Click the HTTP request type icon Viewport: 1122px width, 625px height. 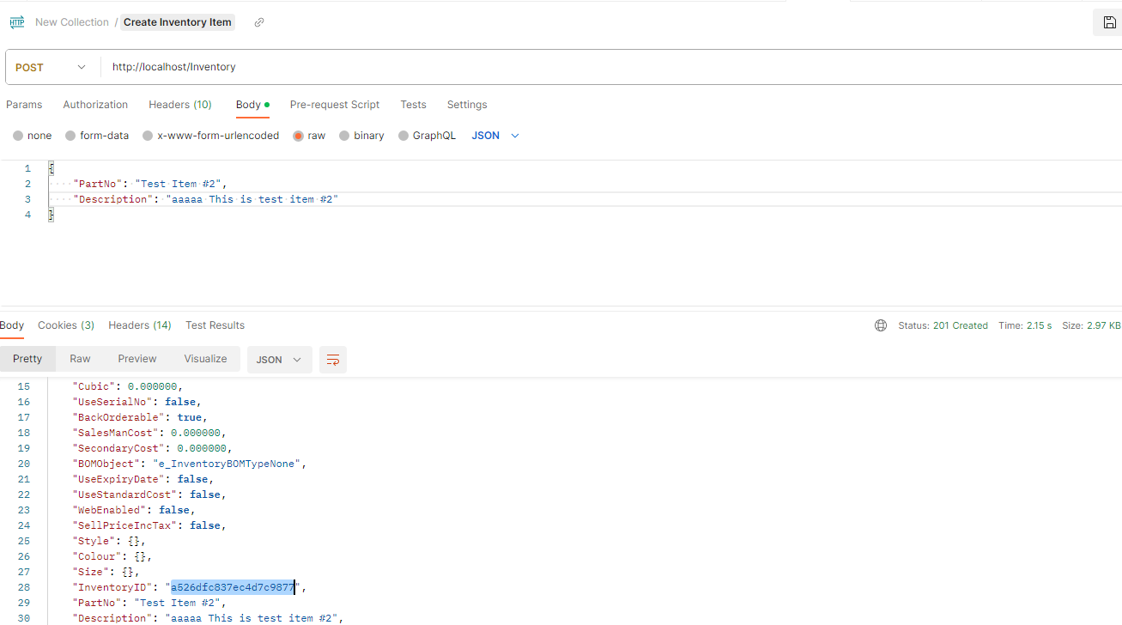tap(17, 22)
